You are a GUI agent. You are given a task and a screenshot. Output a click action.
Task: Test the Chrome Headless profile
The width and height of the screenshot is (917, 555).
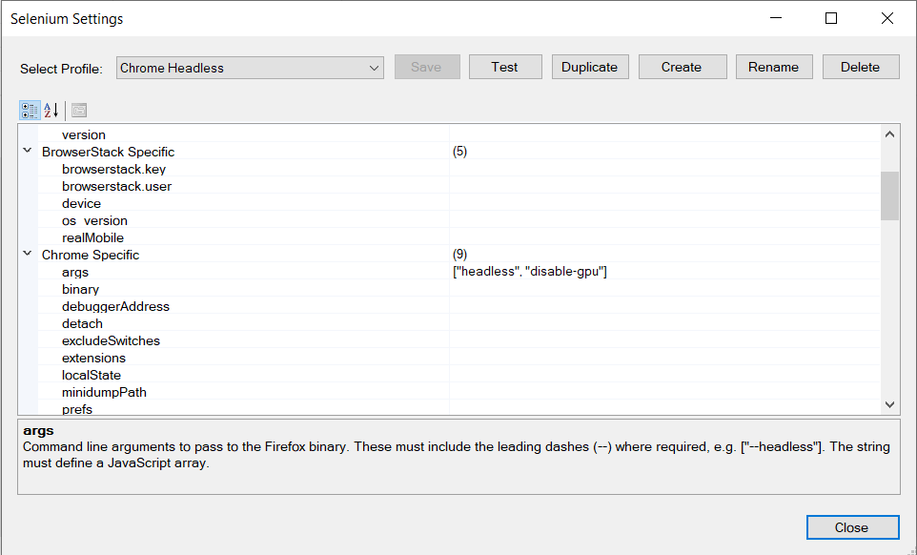click(505, 66)
